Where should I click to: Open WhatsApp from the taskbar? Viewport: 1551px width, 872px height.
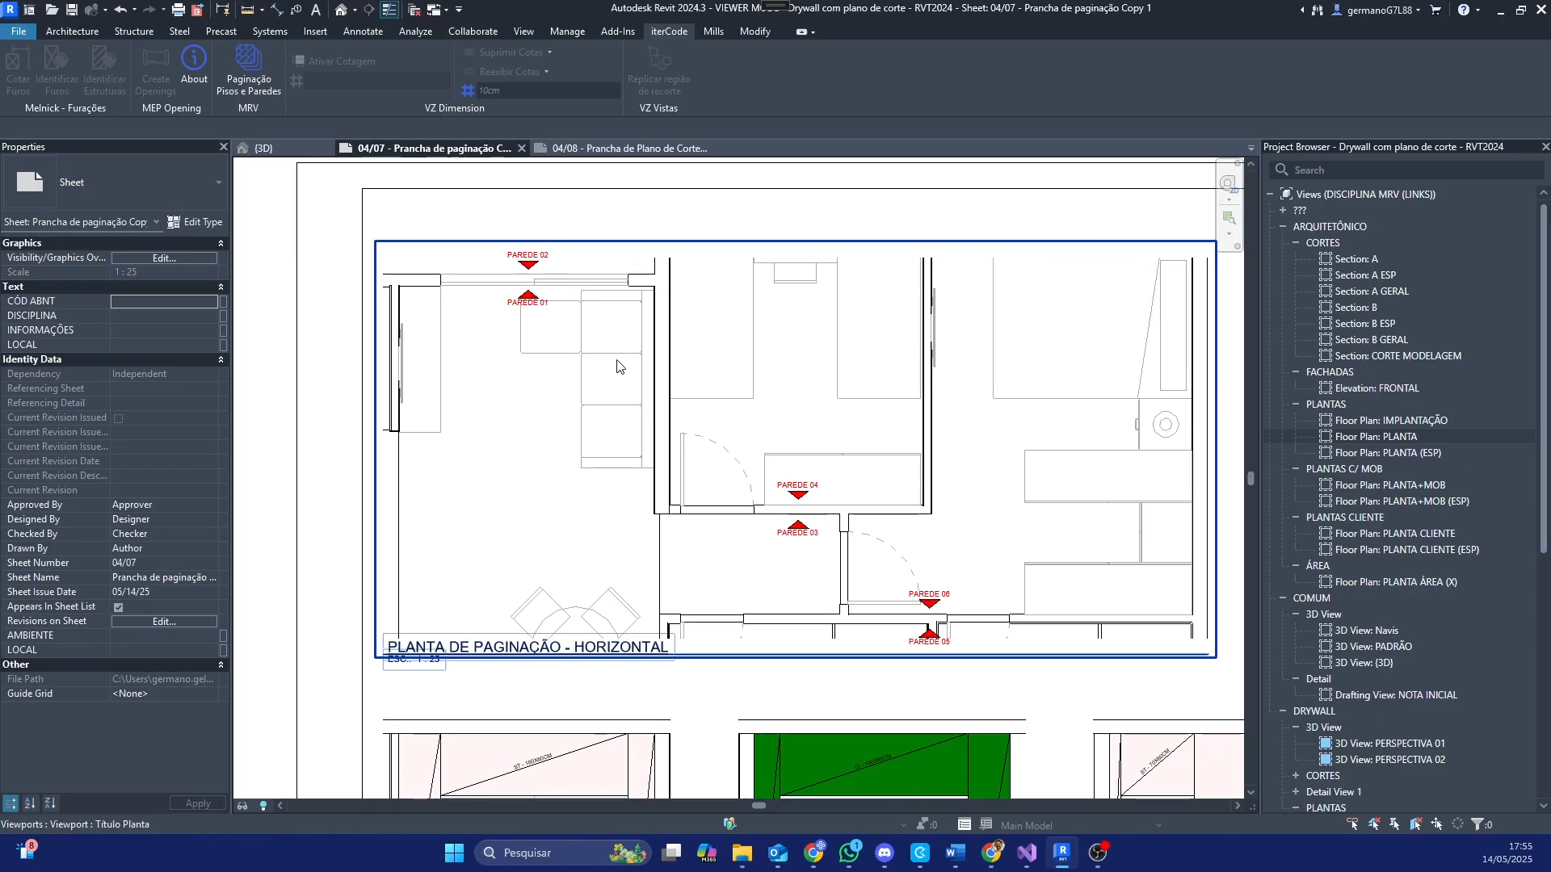point(849,853)
